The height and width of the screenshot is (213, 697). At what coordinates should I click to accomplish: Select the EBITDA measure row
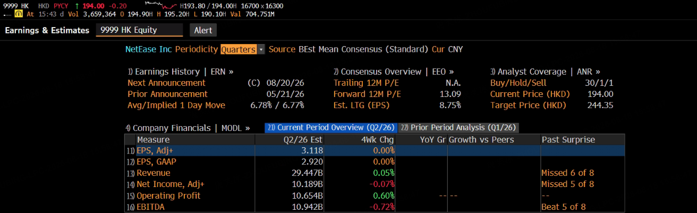375,207
